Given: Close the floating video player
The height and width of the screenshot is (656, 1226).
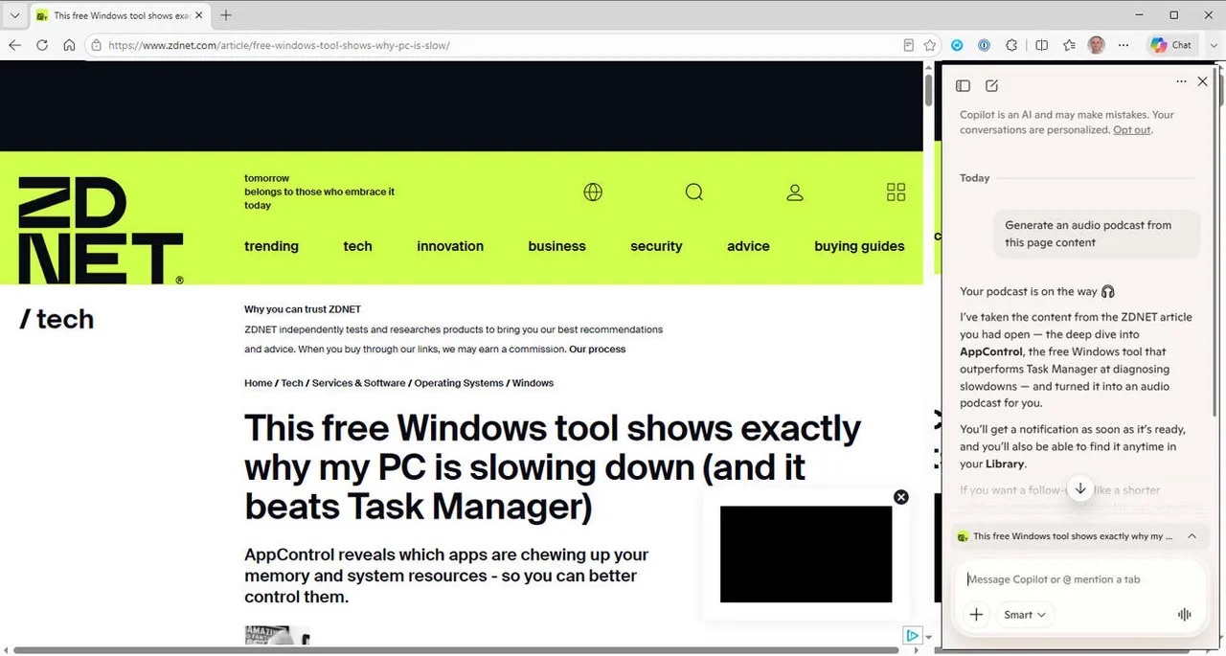Looking at the screenshot, I should coord(900,497).
